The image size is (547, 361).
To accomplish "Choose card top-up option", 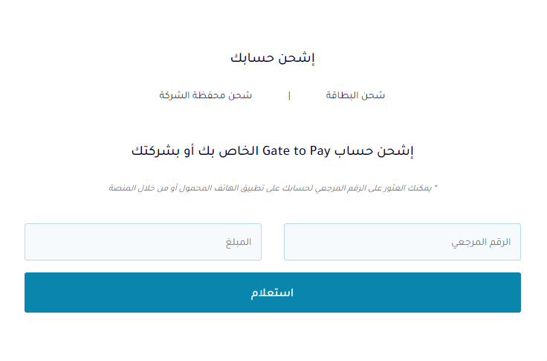I will pos(355,95).
